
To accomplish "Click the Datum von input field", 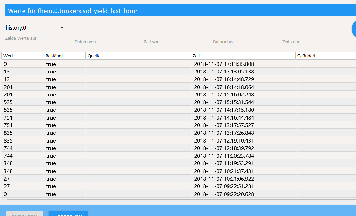I will tap(105, 31).
